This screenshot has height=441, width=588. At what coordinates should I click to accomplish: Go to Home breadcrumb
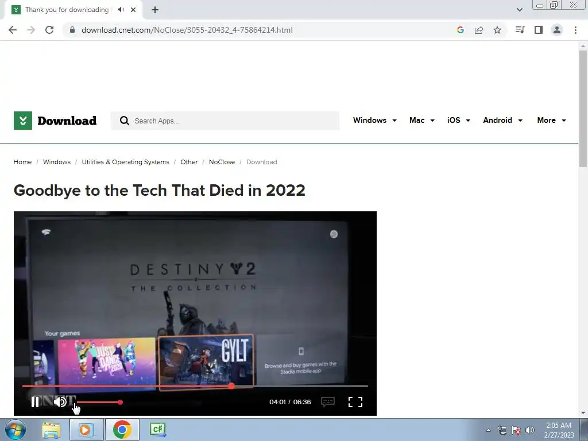point(22,162)
